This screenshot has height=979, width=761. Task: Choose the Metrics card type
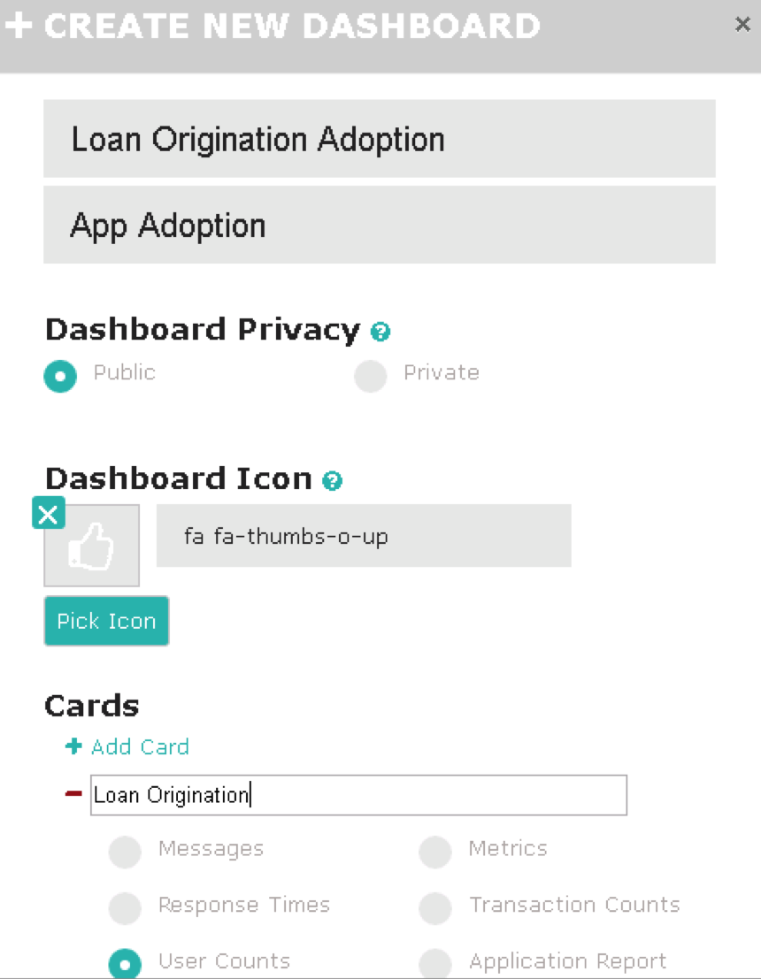coord(435,852)
